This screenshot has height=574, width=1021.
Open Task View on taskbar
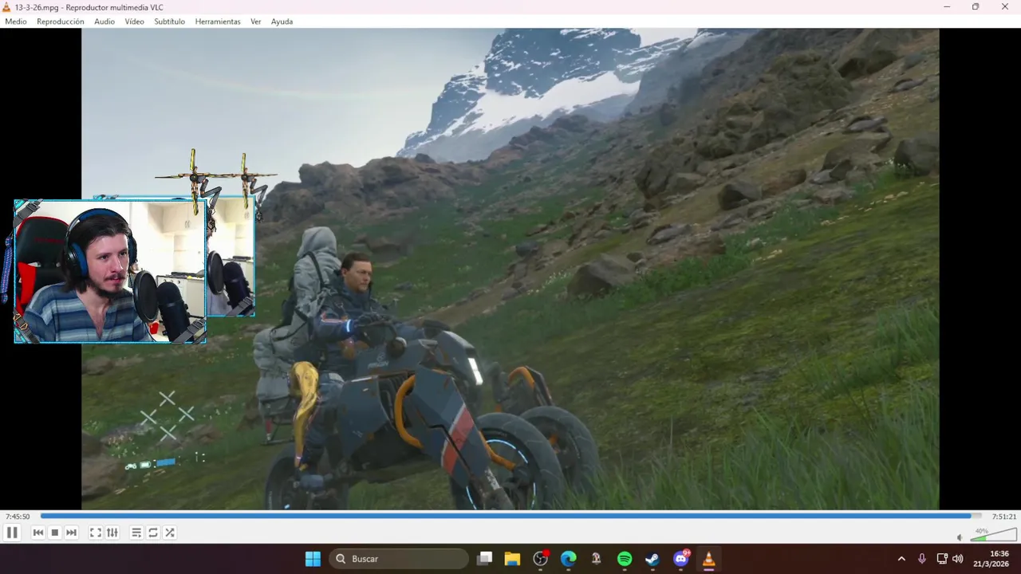(484, 559)
